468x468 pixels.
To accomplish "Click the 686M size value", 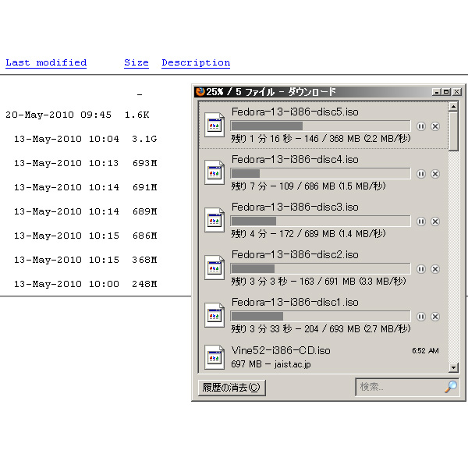I will click(x=145, y=236).
